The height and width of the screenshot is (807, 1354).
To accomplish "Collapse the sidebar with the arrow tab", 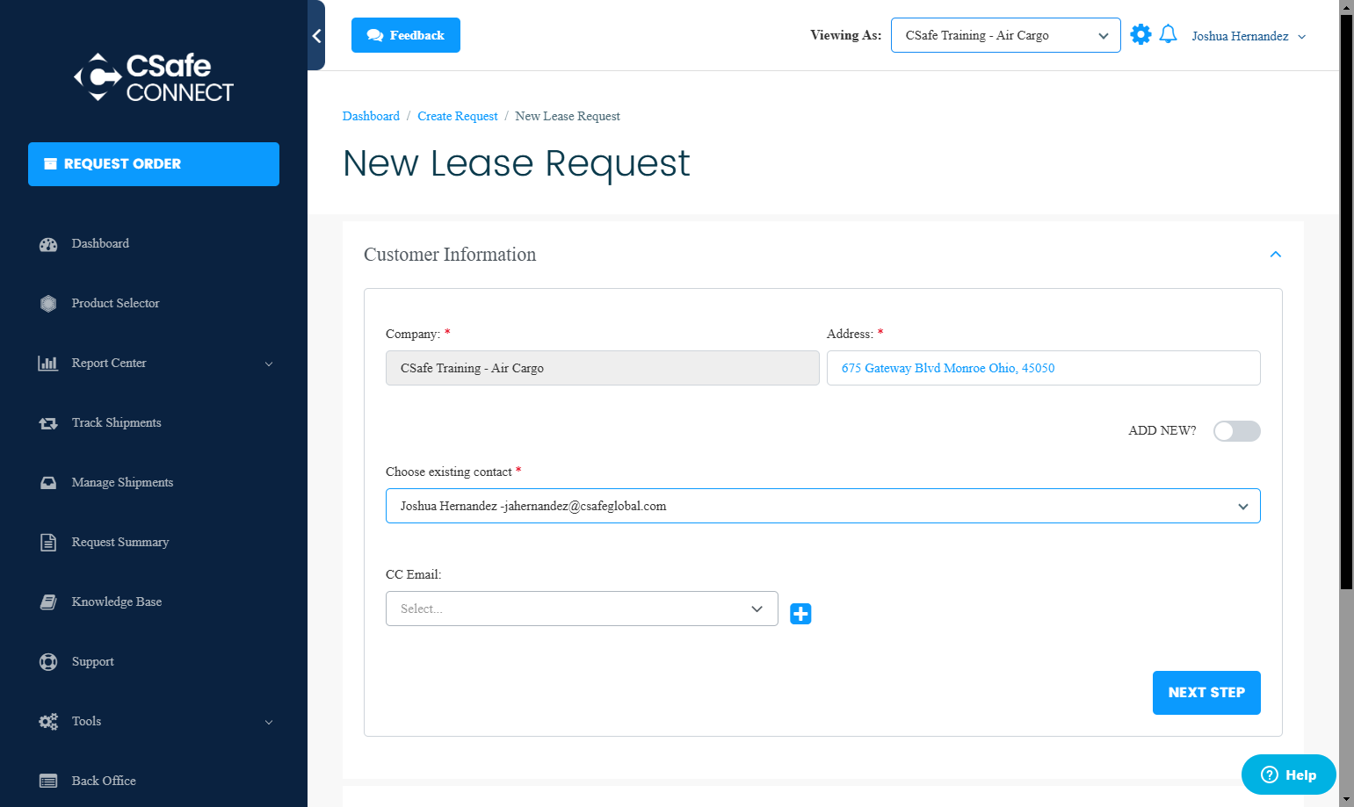I will (316, 35).
